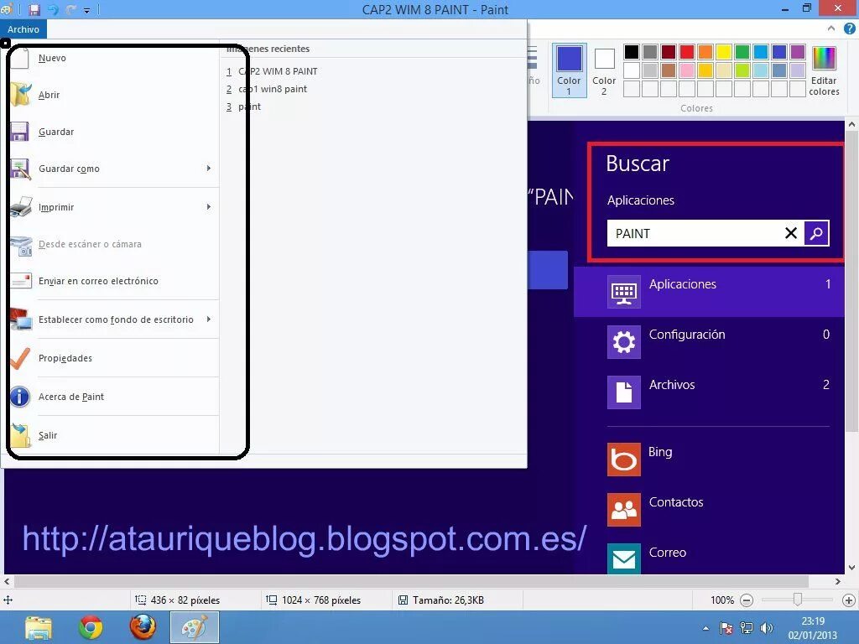859x644 pixels.
Task: Click the undo arrow in title bar
Action: (x=53, y=9)
